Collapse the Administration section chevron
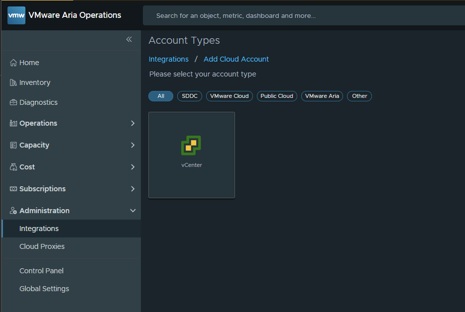 133,211
